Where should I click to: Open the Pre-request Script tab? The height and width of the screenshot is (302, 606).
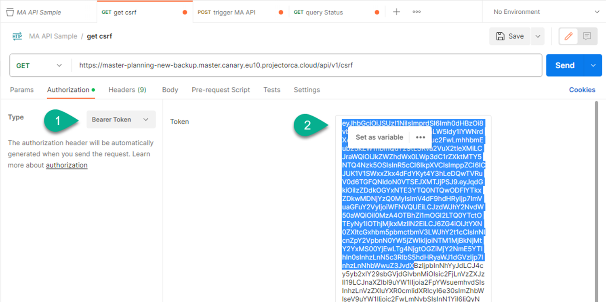click(x=221, y=90)
